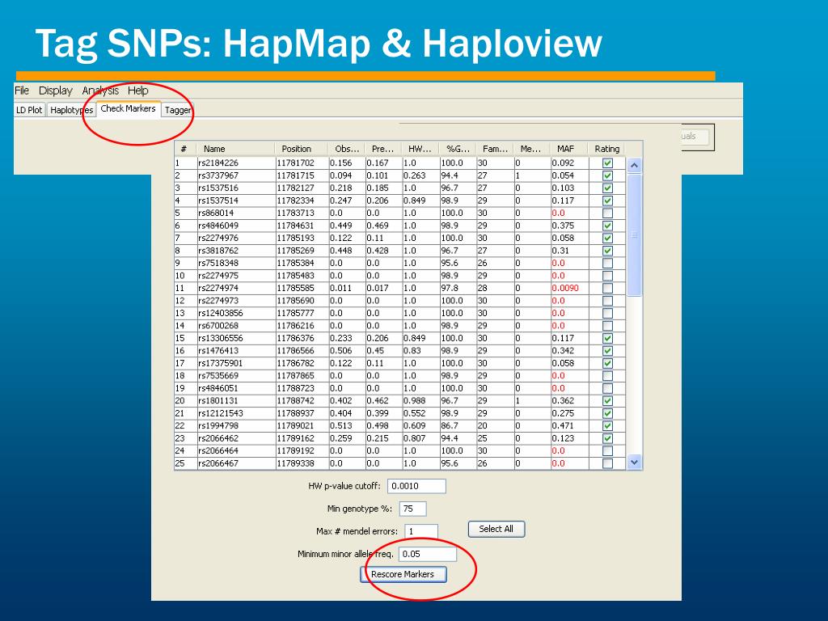This screenshot has height=621, width=828.
Task: Select marker name rs3818762
Action: 218,251
